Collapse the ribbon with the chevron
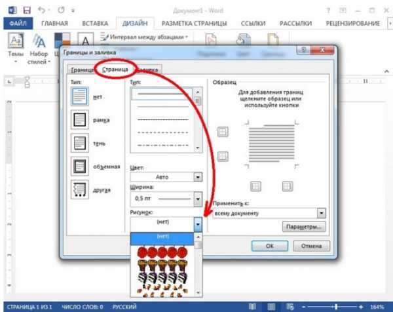Screen dimensions: 393x312 click(386, 71)
